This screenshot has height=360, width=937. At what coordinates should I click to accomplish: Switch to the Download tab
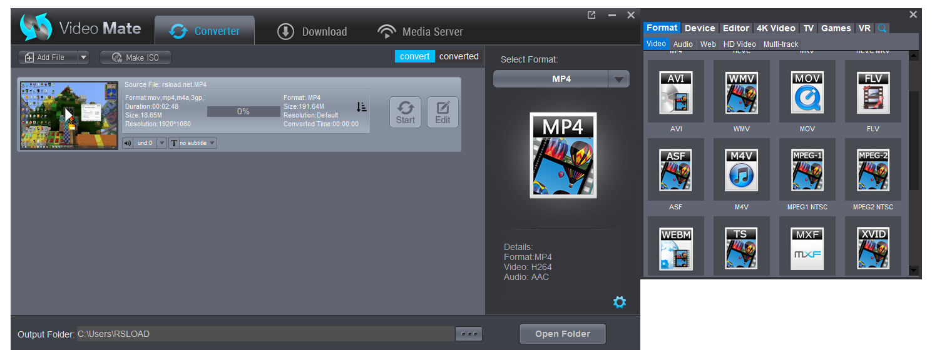click(x=312, y=31)
